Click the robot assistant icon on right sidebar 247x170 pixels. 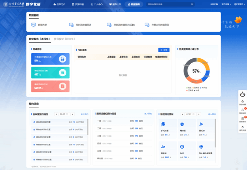tap(242, 95)
